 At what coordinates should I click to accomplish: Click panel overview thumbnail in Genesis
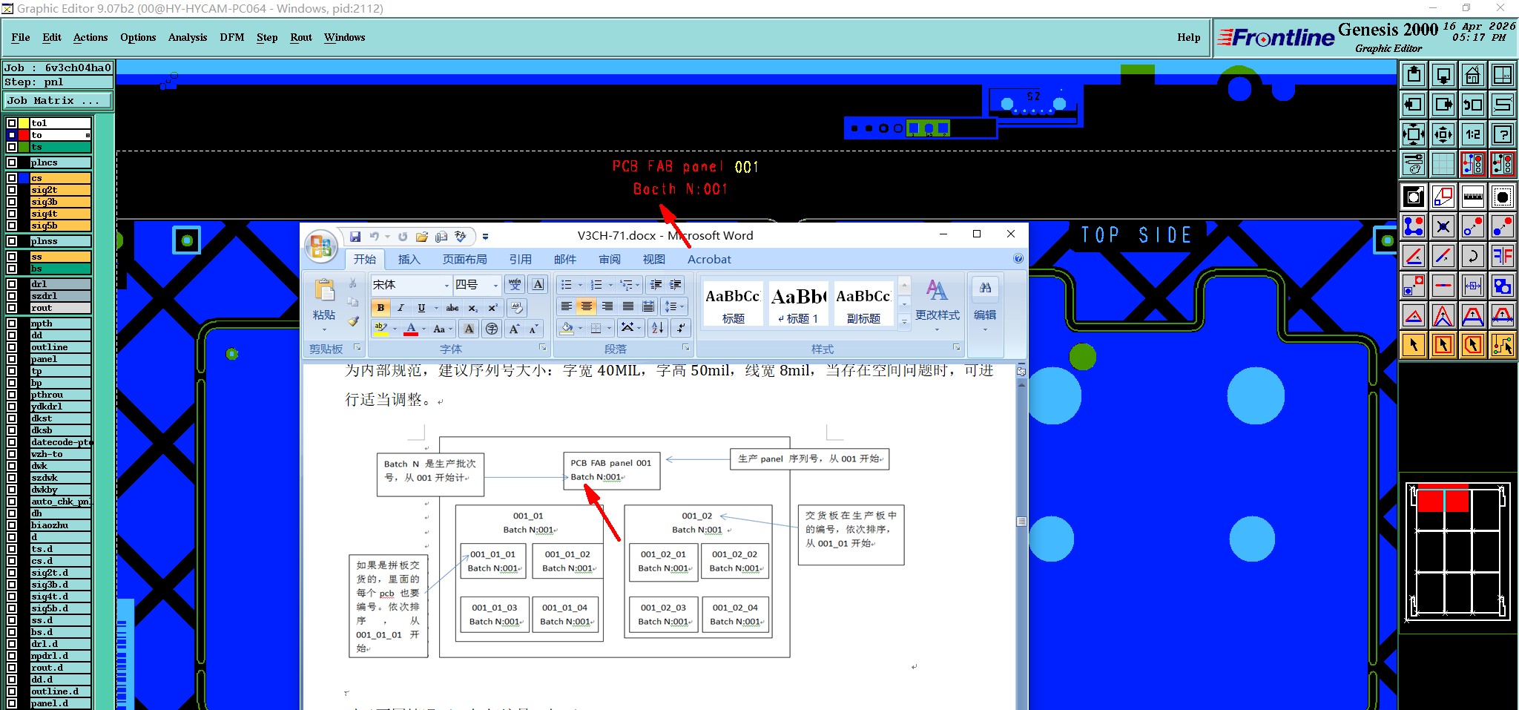tap(1457, 551)
